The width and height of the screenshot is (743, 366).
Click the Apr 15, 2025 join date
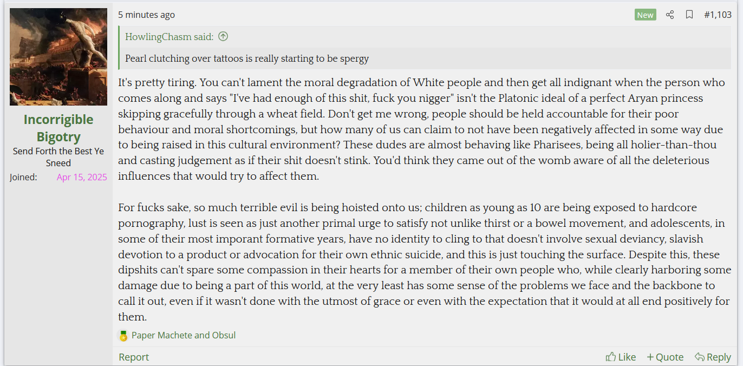click(82, 177)
